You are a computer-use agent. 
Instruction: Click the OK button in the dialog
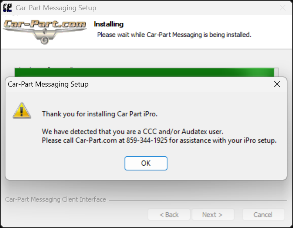pyautogui.click(x=146, y=163)
